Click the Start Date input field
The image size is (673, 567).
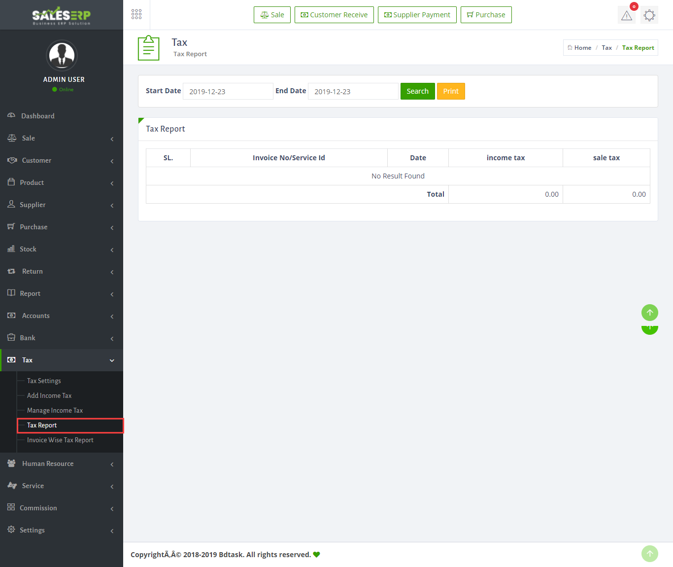tap(228, 91)
